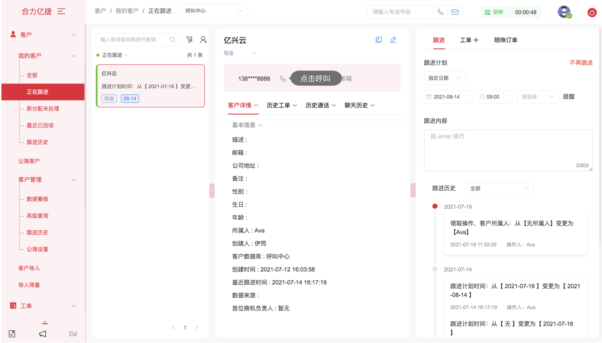Toggle the 空闲 agent status indicator
The image size is (602, 343).
pos(494,12)
